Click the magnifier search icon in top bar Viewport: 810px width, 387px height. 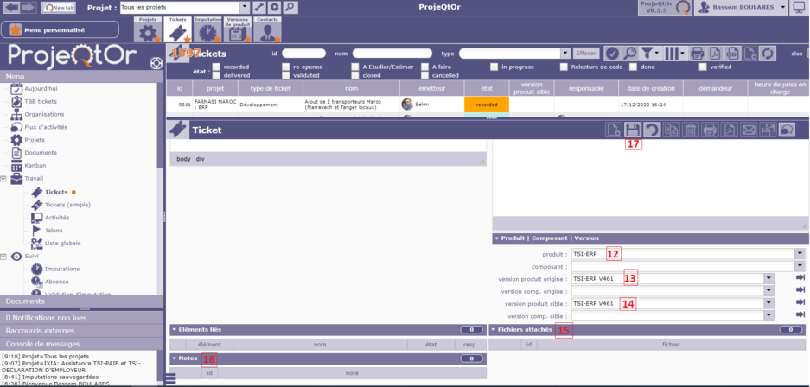pyautogui.click(x=290, y=7)
